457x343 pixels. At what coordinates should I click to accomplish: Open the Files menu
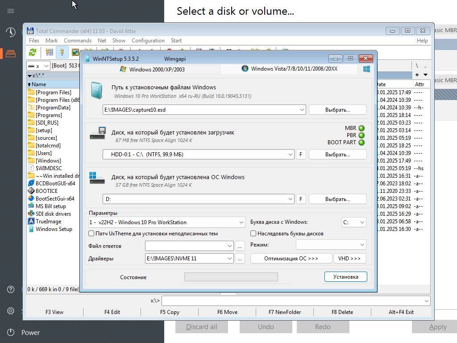point(34,41)
